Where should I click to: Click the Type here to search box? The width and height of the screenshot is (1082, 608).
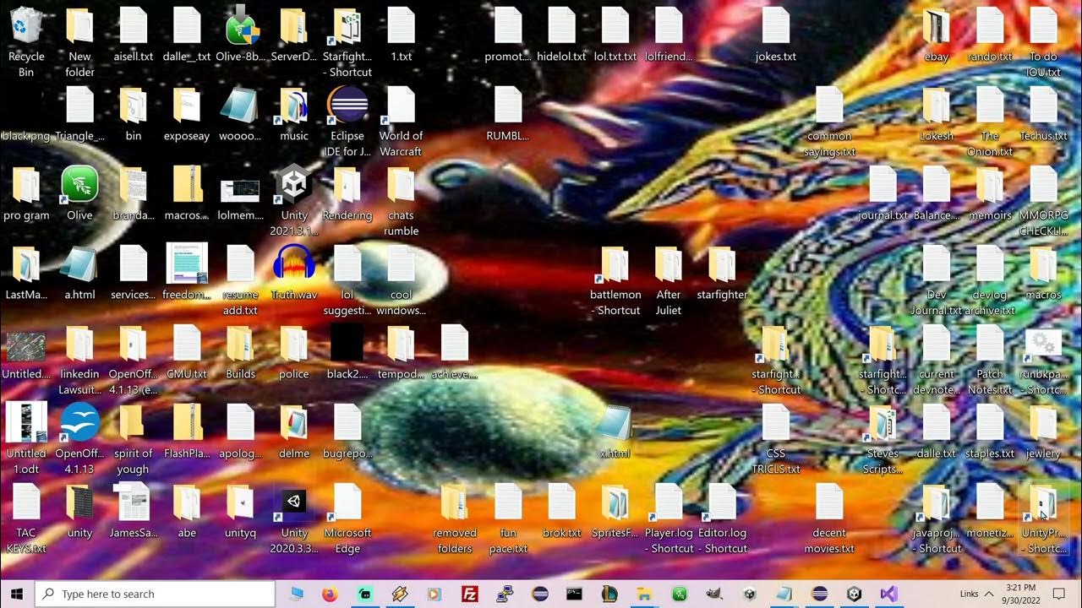click(x=155, y=594)
